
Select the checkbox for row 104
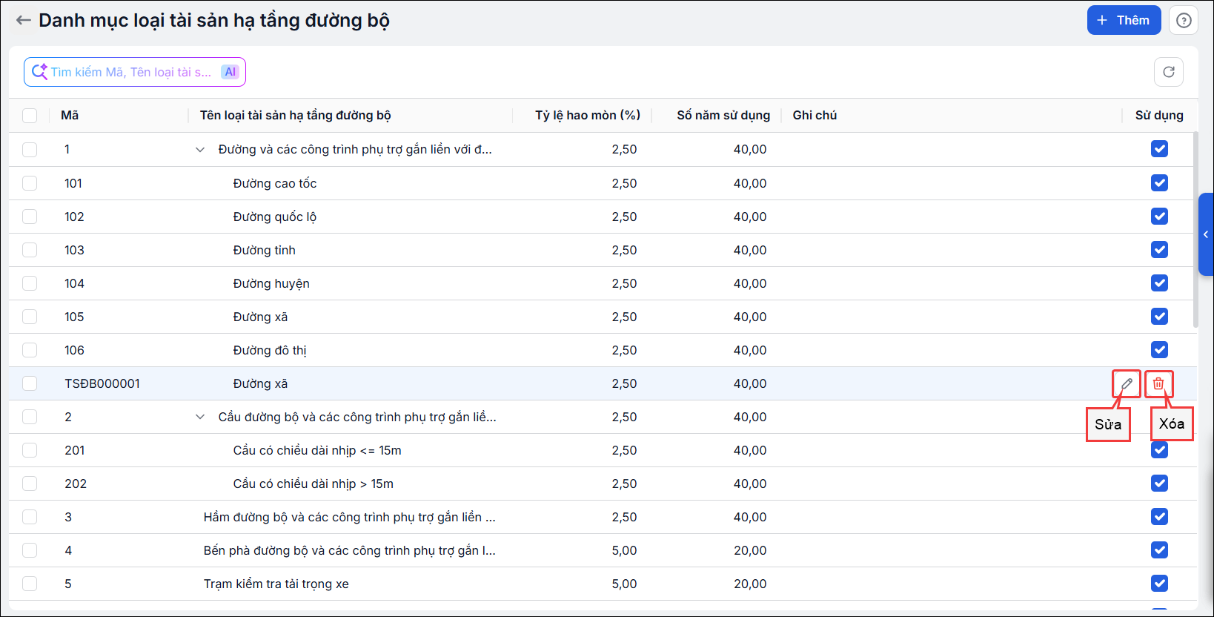(x=30, y=283)
